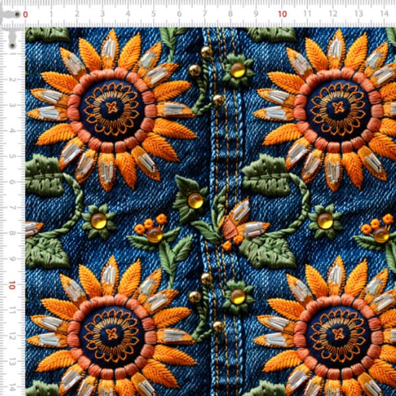Click number 9 on the top ruler
396x396 pixels.
pyautogui.click(x=256, y=14)
